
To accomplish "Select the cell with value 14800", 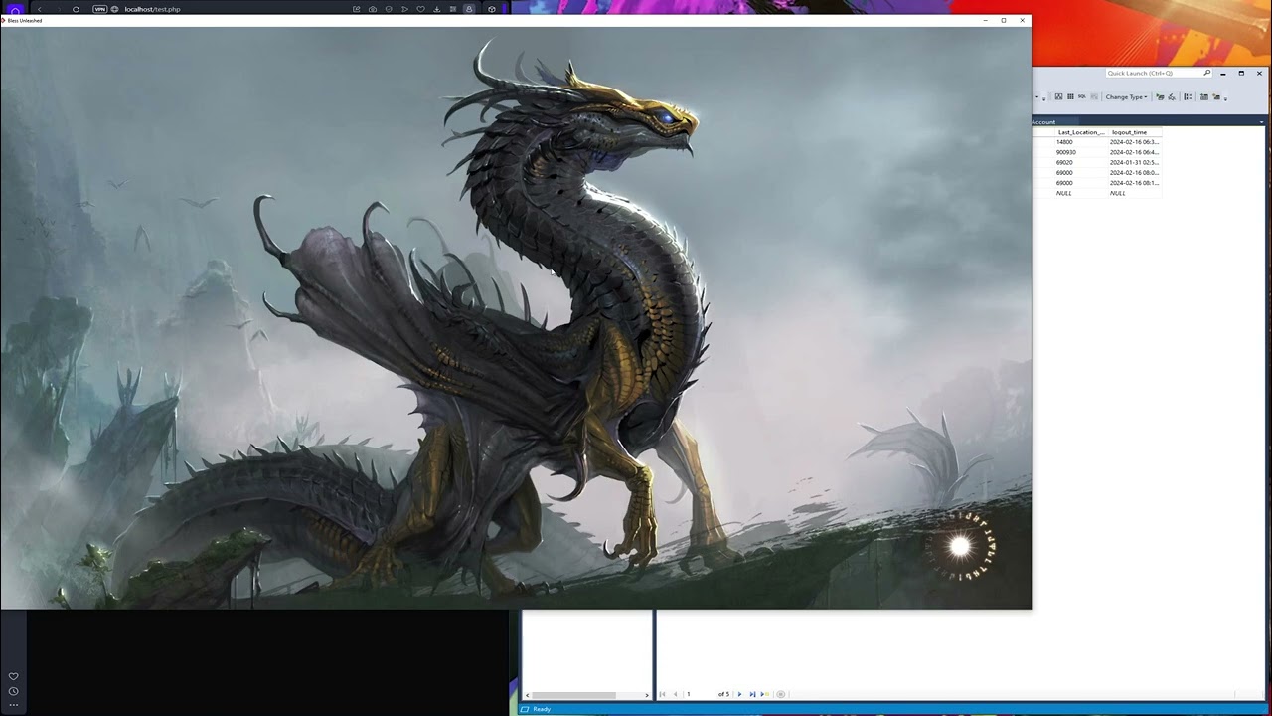I will [1081, 142].
